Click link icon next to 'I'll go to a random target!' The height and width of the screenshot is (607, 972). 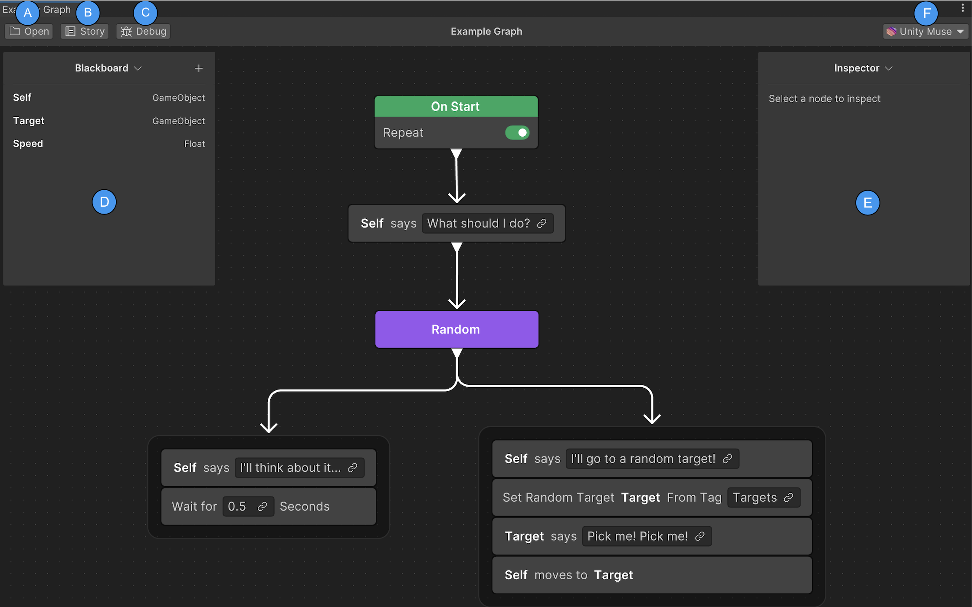point(728,459)
